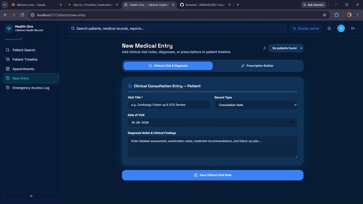Open Patient Timeline in sidebar
363x204 pixels.
pyautogui.click(x=31, y=59)
